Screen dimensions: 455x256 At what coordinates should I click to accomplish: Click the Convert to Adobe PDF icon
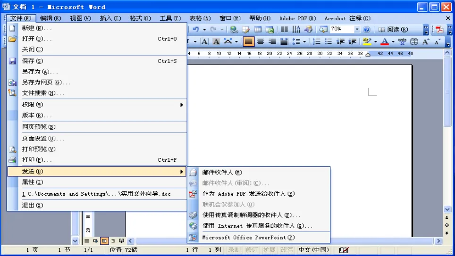click(x=439, y=29)
